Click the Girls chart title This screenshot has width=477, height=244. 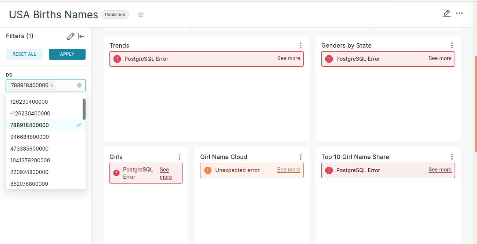point(116,157)
